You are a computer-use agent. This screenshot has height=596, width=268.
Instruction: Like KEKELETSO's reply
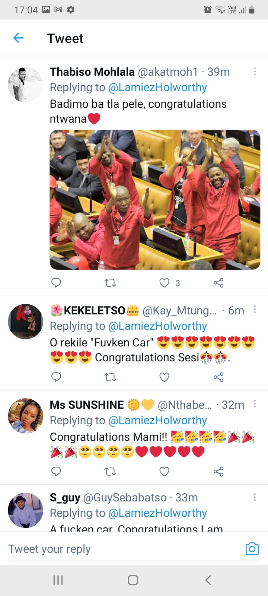pos(165,377)
